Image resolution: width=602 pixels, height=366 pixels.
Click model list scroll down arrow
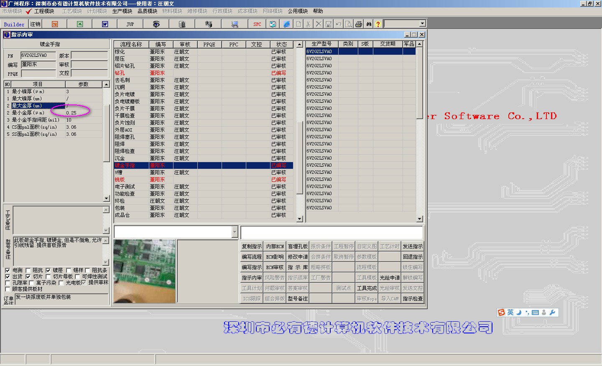[420, 219]
